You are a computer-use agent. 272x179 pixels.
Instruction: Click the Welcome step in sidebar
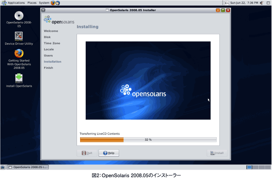[51, 31]
